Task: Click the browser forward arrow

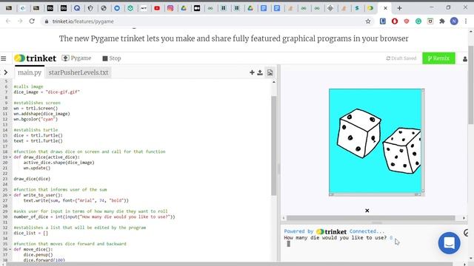Action: click(20, 21)
